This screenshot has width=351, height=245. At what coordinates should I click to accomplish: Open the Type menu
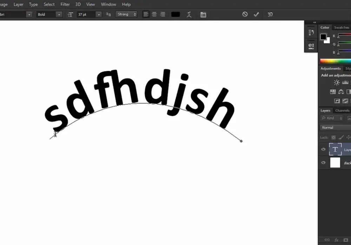point(33,4)
